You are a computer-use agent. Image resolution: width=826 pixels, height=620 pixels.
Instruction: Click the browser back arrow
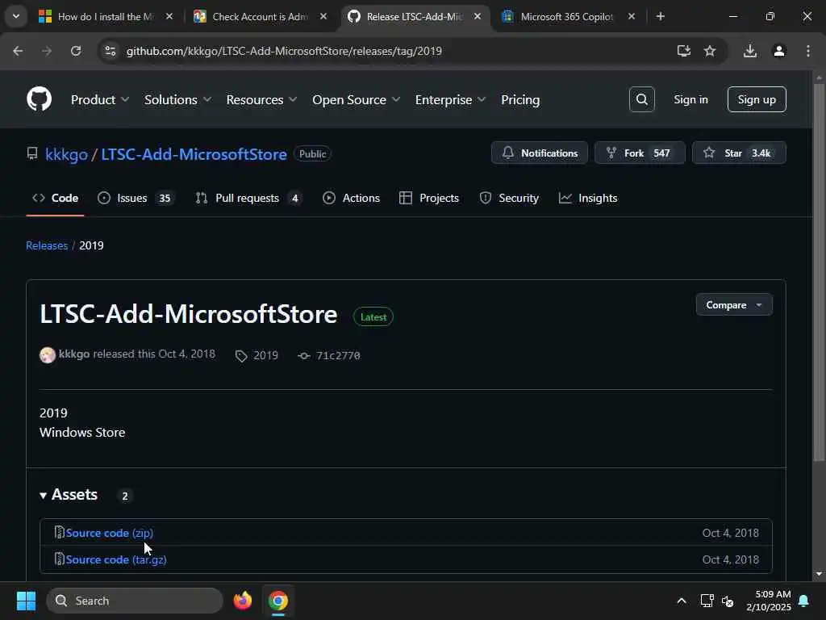point(18,51)
